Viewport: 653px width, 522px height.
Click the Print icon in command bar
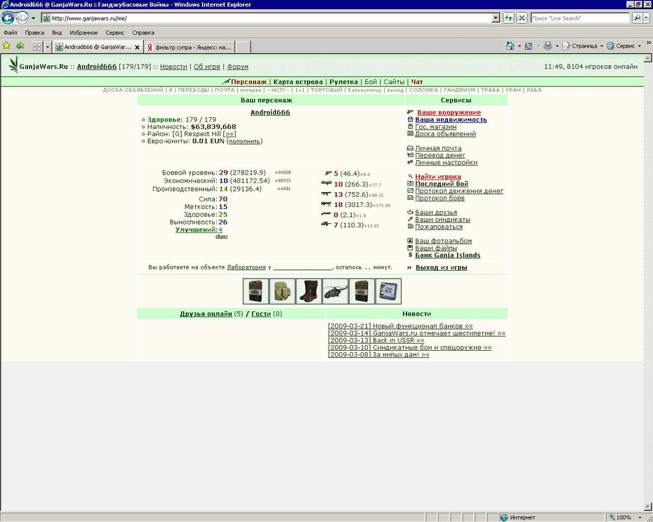point(548,46)
